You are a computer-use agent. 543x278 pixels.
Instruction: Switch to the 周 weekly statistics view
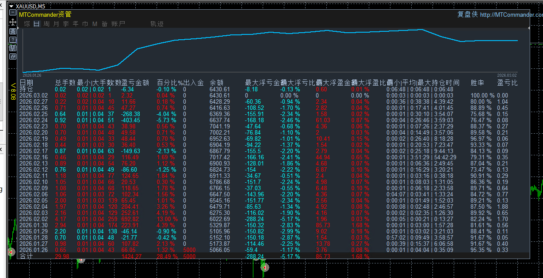pyautogui.click(x=46, y=23)
